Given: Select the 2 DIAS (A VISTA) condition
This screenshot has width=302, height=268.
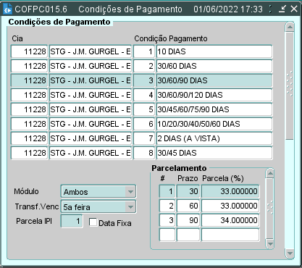Looking at the screenshot, I should pyautogui.click(x=214, y=138).
